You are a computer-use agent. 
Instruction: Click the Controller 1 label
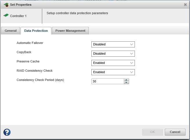coord(18,16)
